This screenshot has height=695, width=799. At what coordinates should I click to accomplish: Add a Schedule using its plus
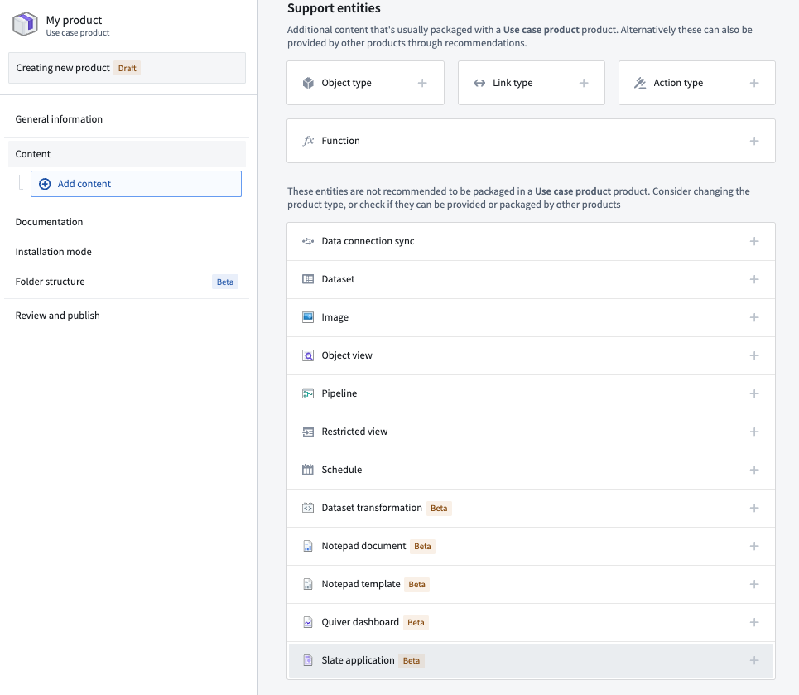754,470
